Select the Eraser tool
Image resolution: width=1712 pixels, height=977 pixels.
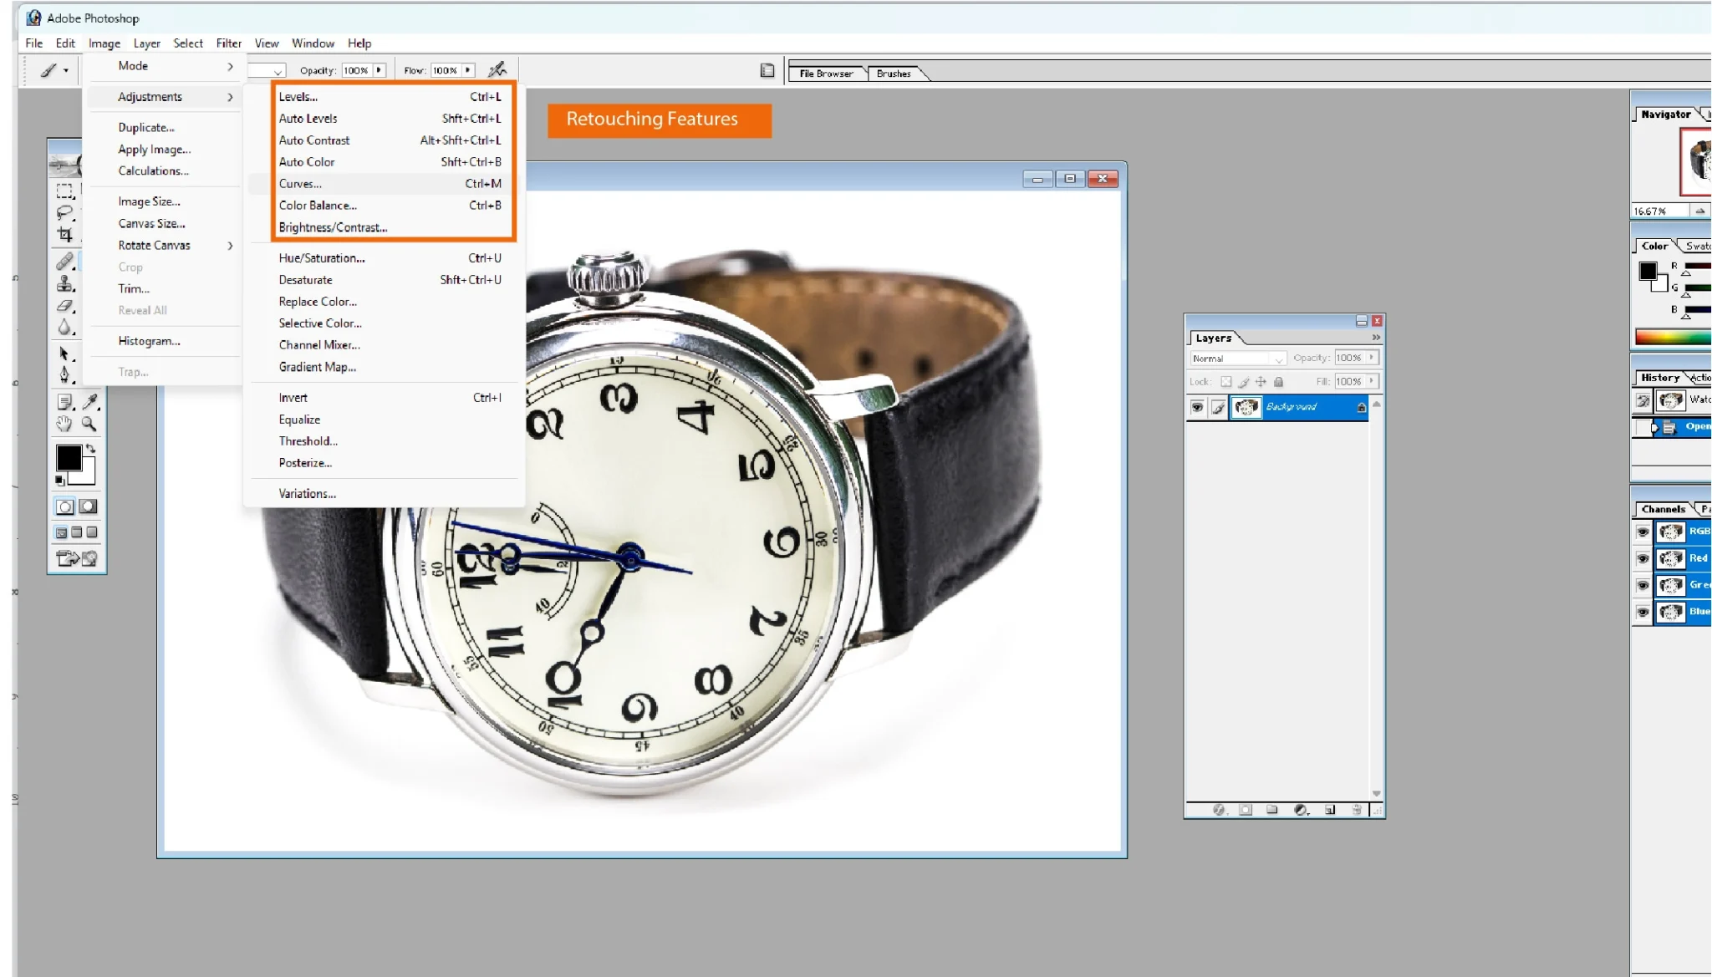[64, 306]
